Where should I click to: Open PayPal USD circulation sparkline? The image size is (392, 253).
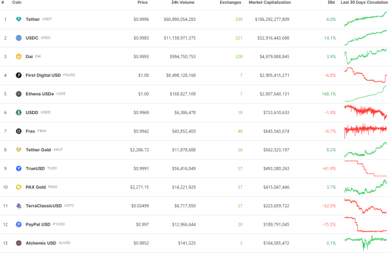(x=365, y=224)
